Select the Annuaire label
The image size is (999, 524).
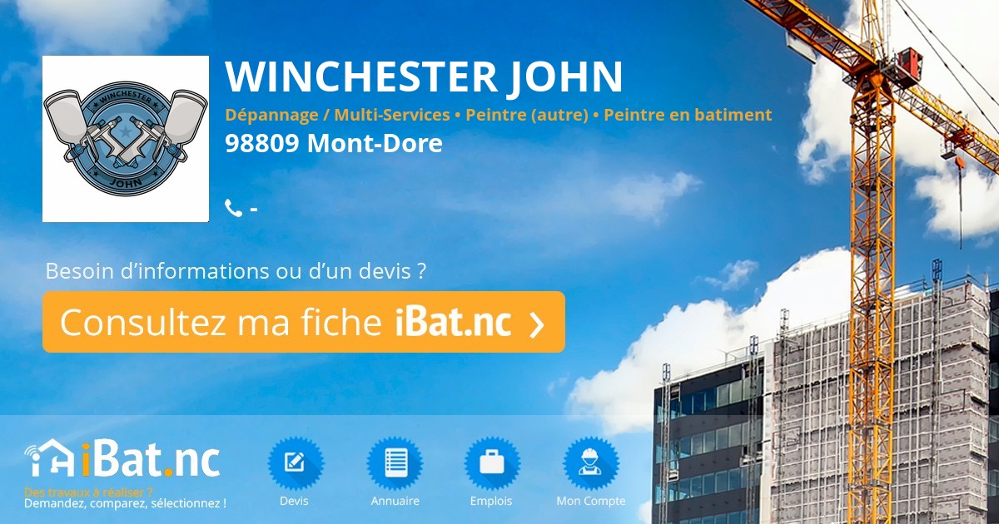395,501
